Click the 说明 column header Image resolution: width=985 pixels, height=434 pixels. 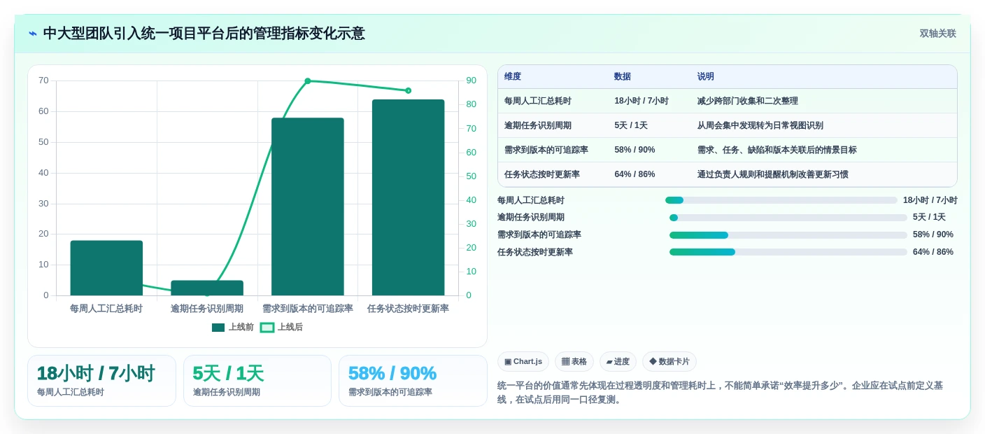706,77
